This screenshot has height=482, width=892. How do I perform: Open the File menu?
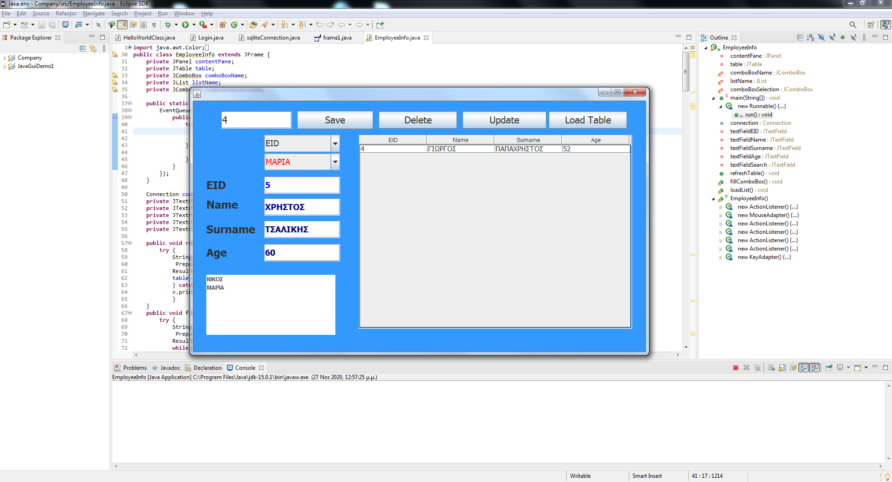[x=6, y=14]
